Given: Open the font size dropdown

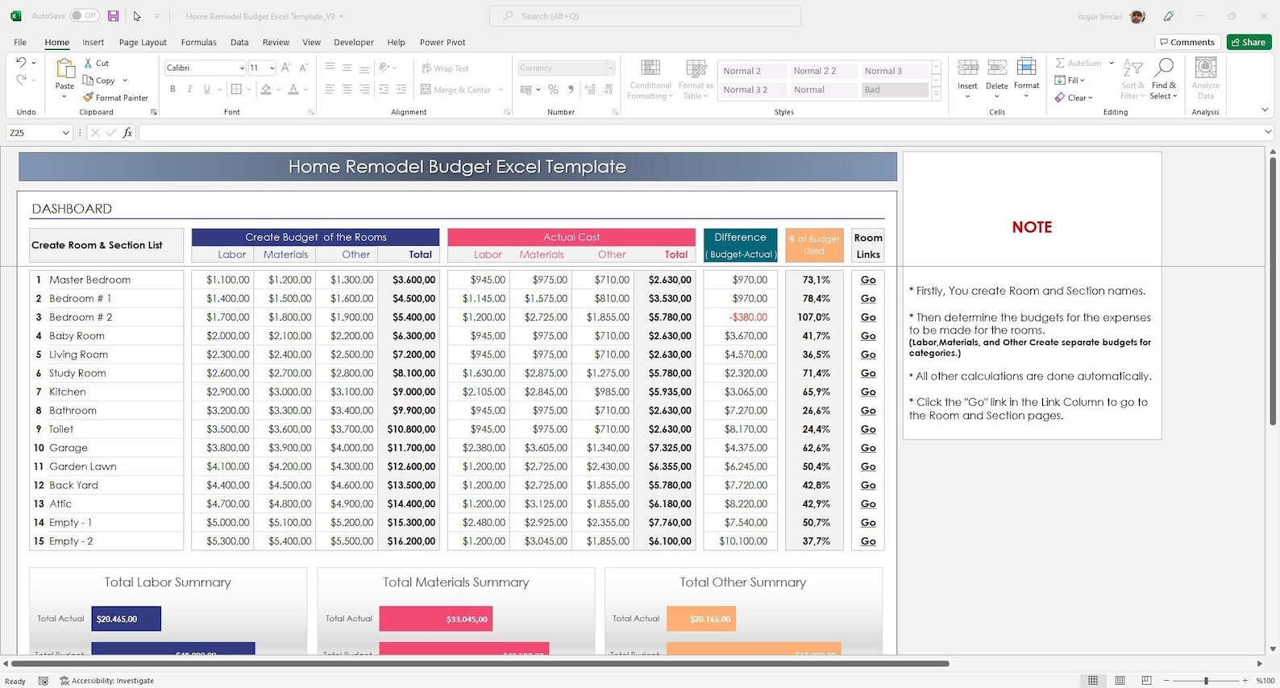Looking at the screenshot, I should coord(272,68).
